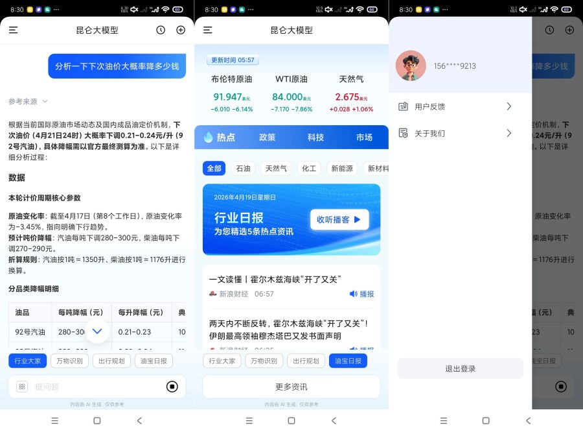Open chat history via the clock icon

point(161,30)
